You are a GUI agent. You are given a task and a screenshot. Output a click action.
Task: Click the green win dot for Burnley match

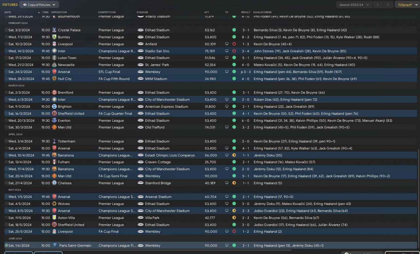point(234,37)
